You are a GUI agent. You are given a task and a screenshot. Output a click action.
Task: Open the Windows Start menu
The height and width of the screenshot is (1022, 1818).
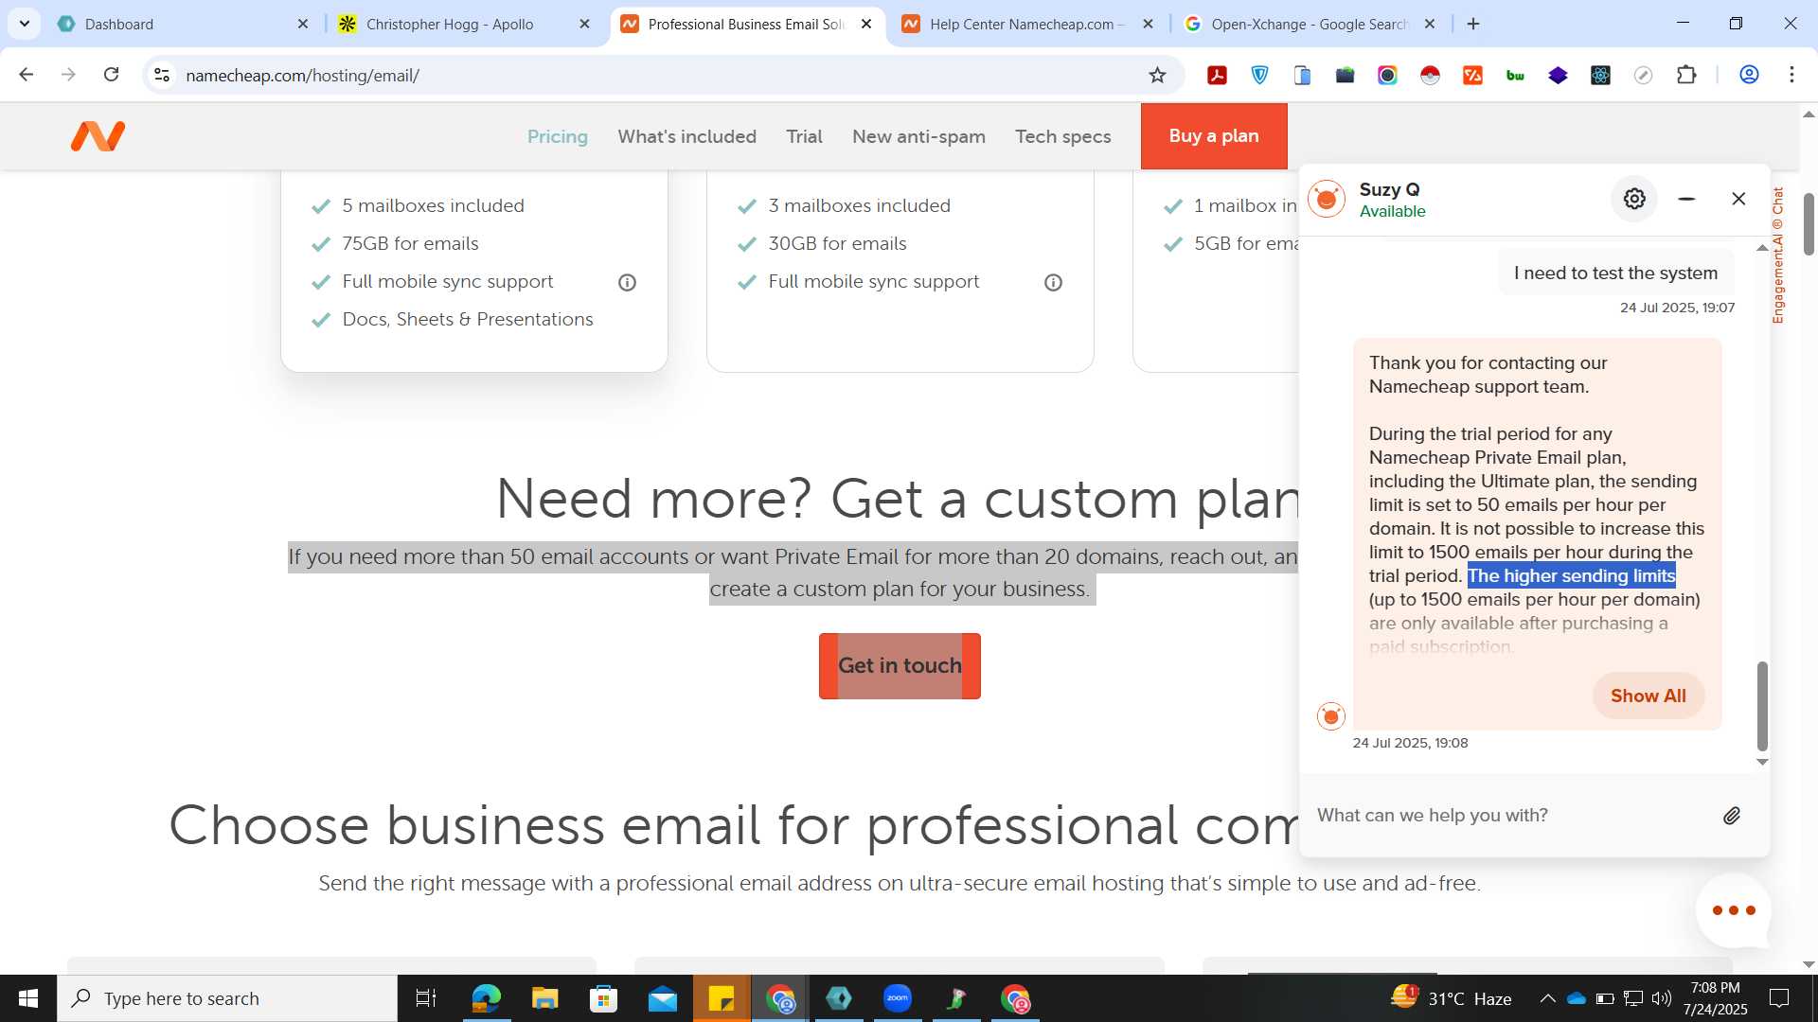pos(28,998)
